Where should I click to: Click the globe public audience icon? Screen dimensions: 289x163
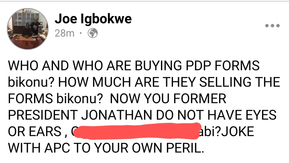pos(93,34)
